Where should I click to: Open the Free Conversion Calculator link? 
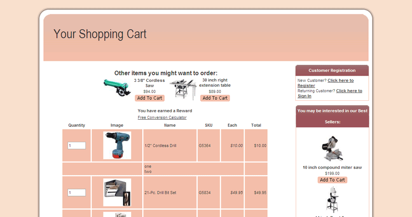[162, 118]
